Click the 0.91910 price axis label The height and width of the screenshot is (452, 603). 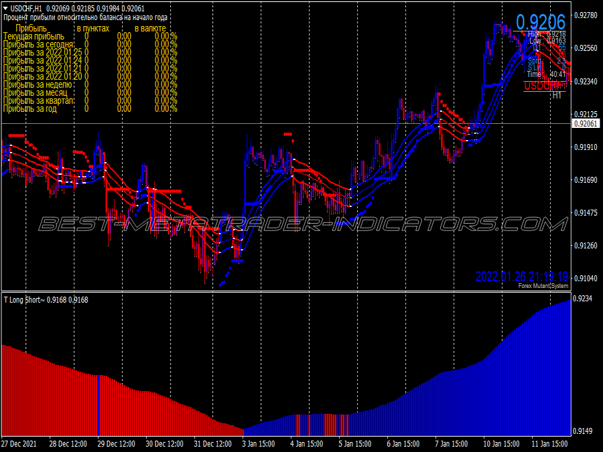[586, 147]
